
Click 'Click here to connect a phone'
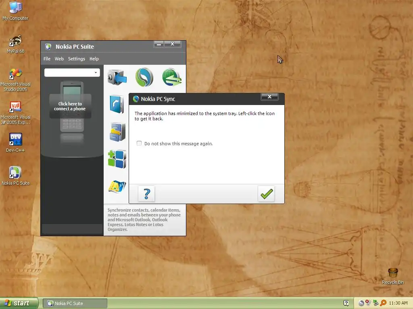click(x=70, y=106)
